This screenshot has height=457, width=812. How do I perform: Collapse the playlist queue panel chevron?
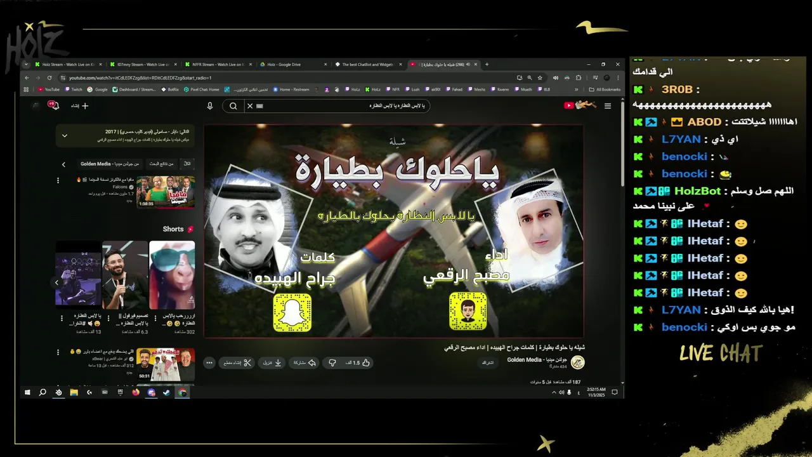click(x=64, y=136)
